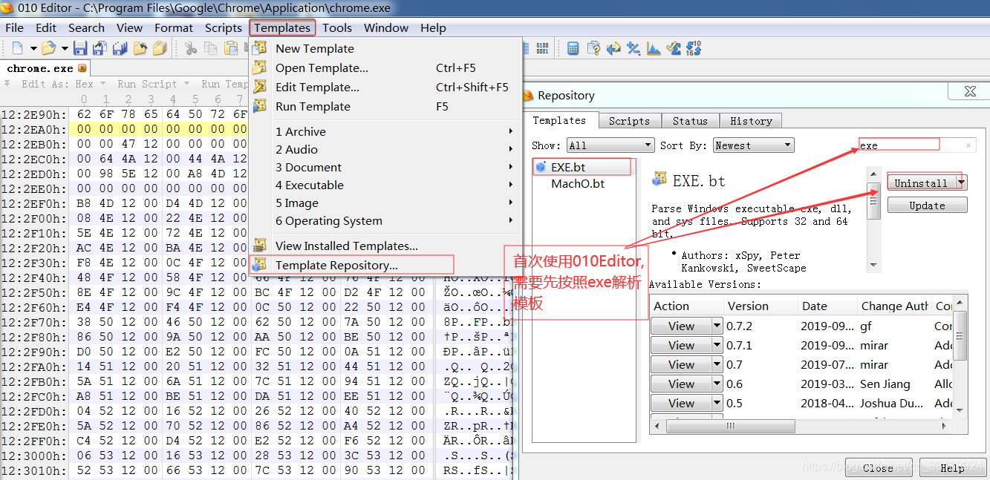This screenshot has width=990, height=480.
Task: Switch to Status tab in Repository
Action: tap(690, 121)
